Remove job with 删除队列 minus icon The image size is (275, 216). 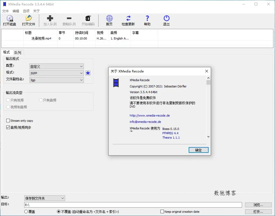69,20
